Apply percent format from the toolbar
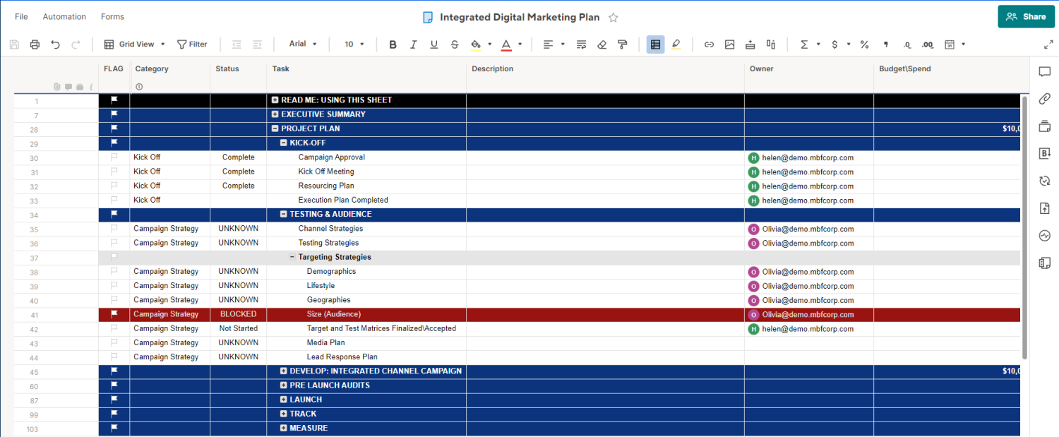1059x437 pixels. click(864, 44)
